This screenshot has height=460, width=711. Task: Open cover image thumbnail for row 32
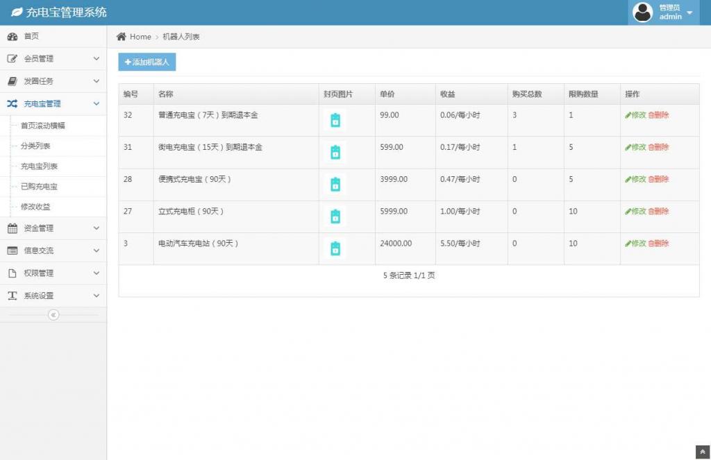click(x=335, y=120)
